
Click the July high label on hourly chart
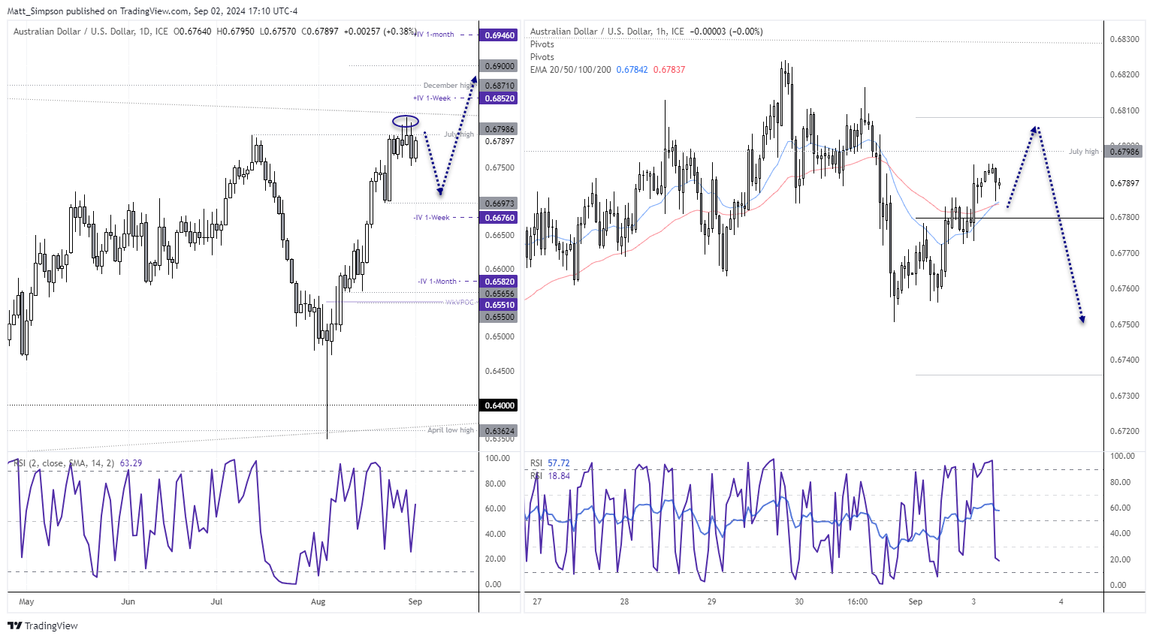click(1084, 152)
